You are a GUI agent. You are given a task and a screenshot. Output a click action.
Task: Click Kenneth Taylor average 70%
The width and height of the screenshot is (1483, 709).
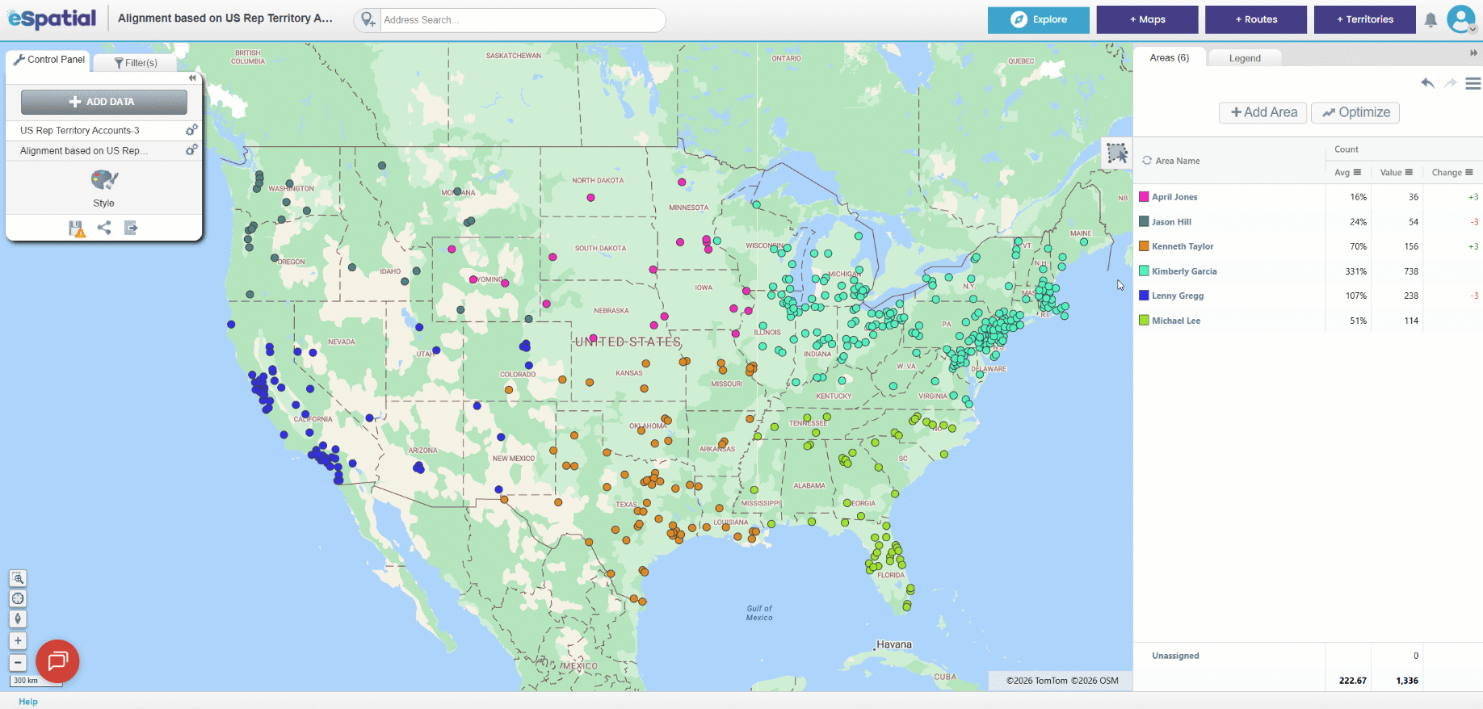(x=1358, y=246)
